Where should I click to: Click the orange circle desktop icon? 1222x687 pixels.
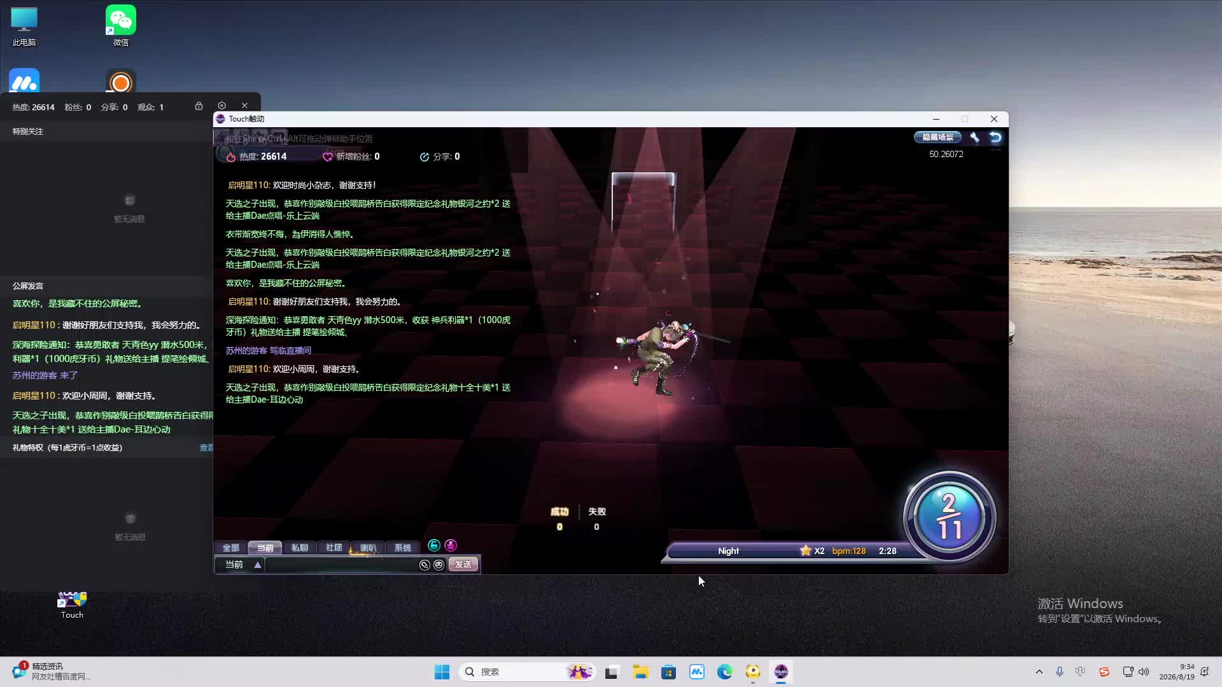121,81
